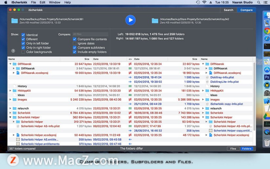Launch Photoshop from the Dock
270x169 pixels.
(267, 77)
